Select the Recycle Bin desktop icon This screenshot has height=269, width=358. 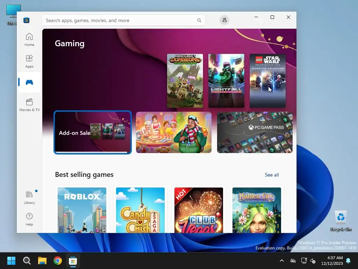[x=341, y=221]
